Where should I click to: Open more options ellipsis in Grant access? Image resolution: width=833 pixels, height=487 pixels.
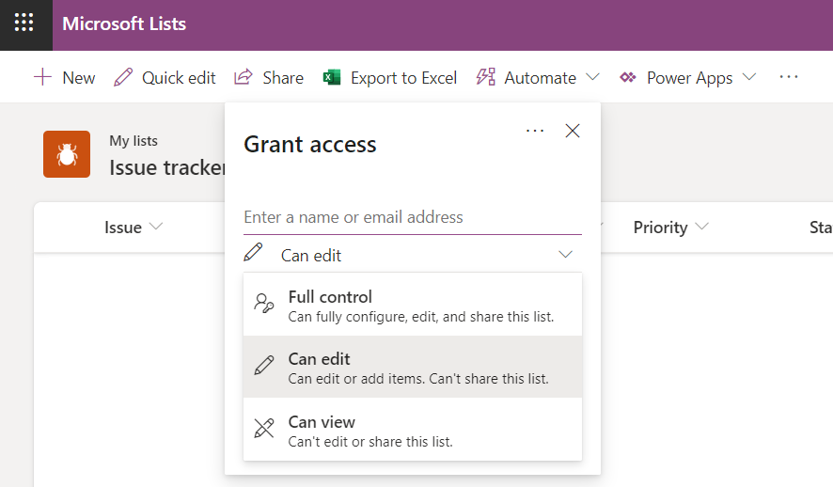point(535,132)
